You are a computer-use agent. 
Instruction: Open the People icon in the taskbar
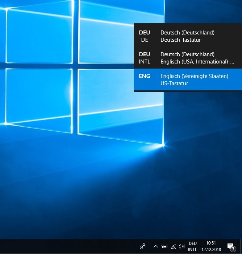[143, 246]
